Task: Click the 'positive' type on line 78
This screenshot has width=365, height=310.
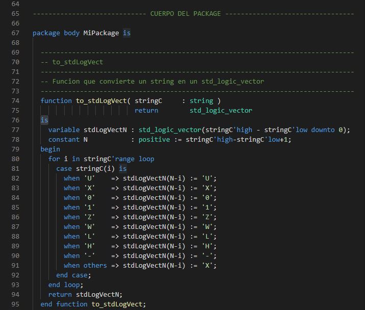Action: (154, 140)
